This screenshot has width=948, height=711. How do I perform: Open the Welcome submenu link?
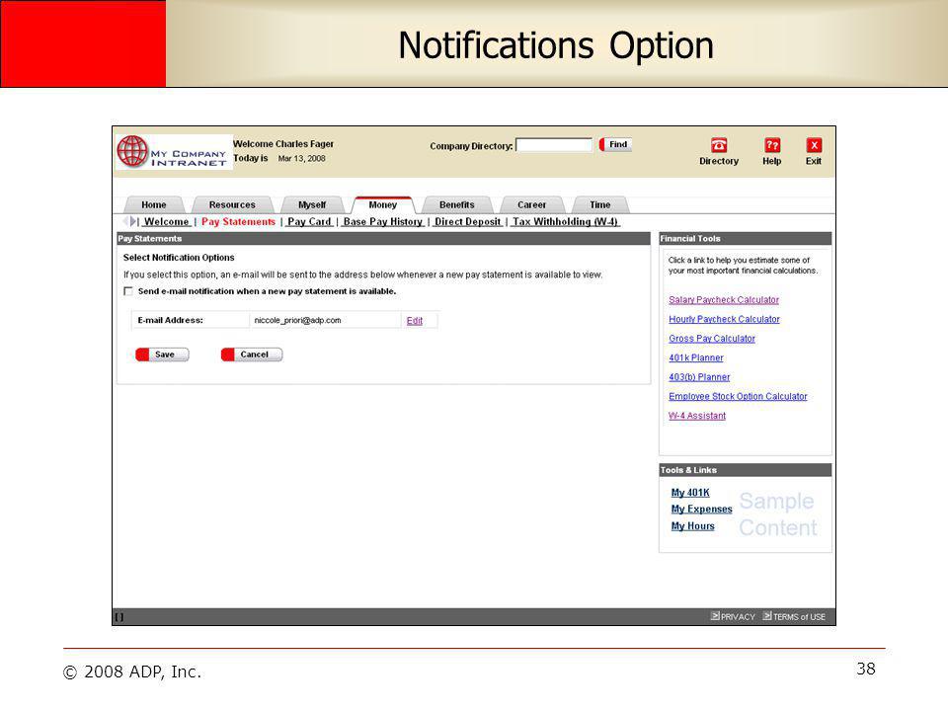(x=166, y=222)
